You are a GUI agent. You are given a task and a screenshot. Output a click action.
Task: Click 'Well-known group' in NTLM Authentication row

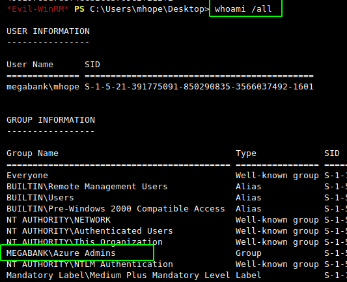pos(277,264)
